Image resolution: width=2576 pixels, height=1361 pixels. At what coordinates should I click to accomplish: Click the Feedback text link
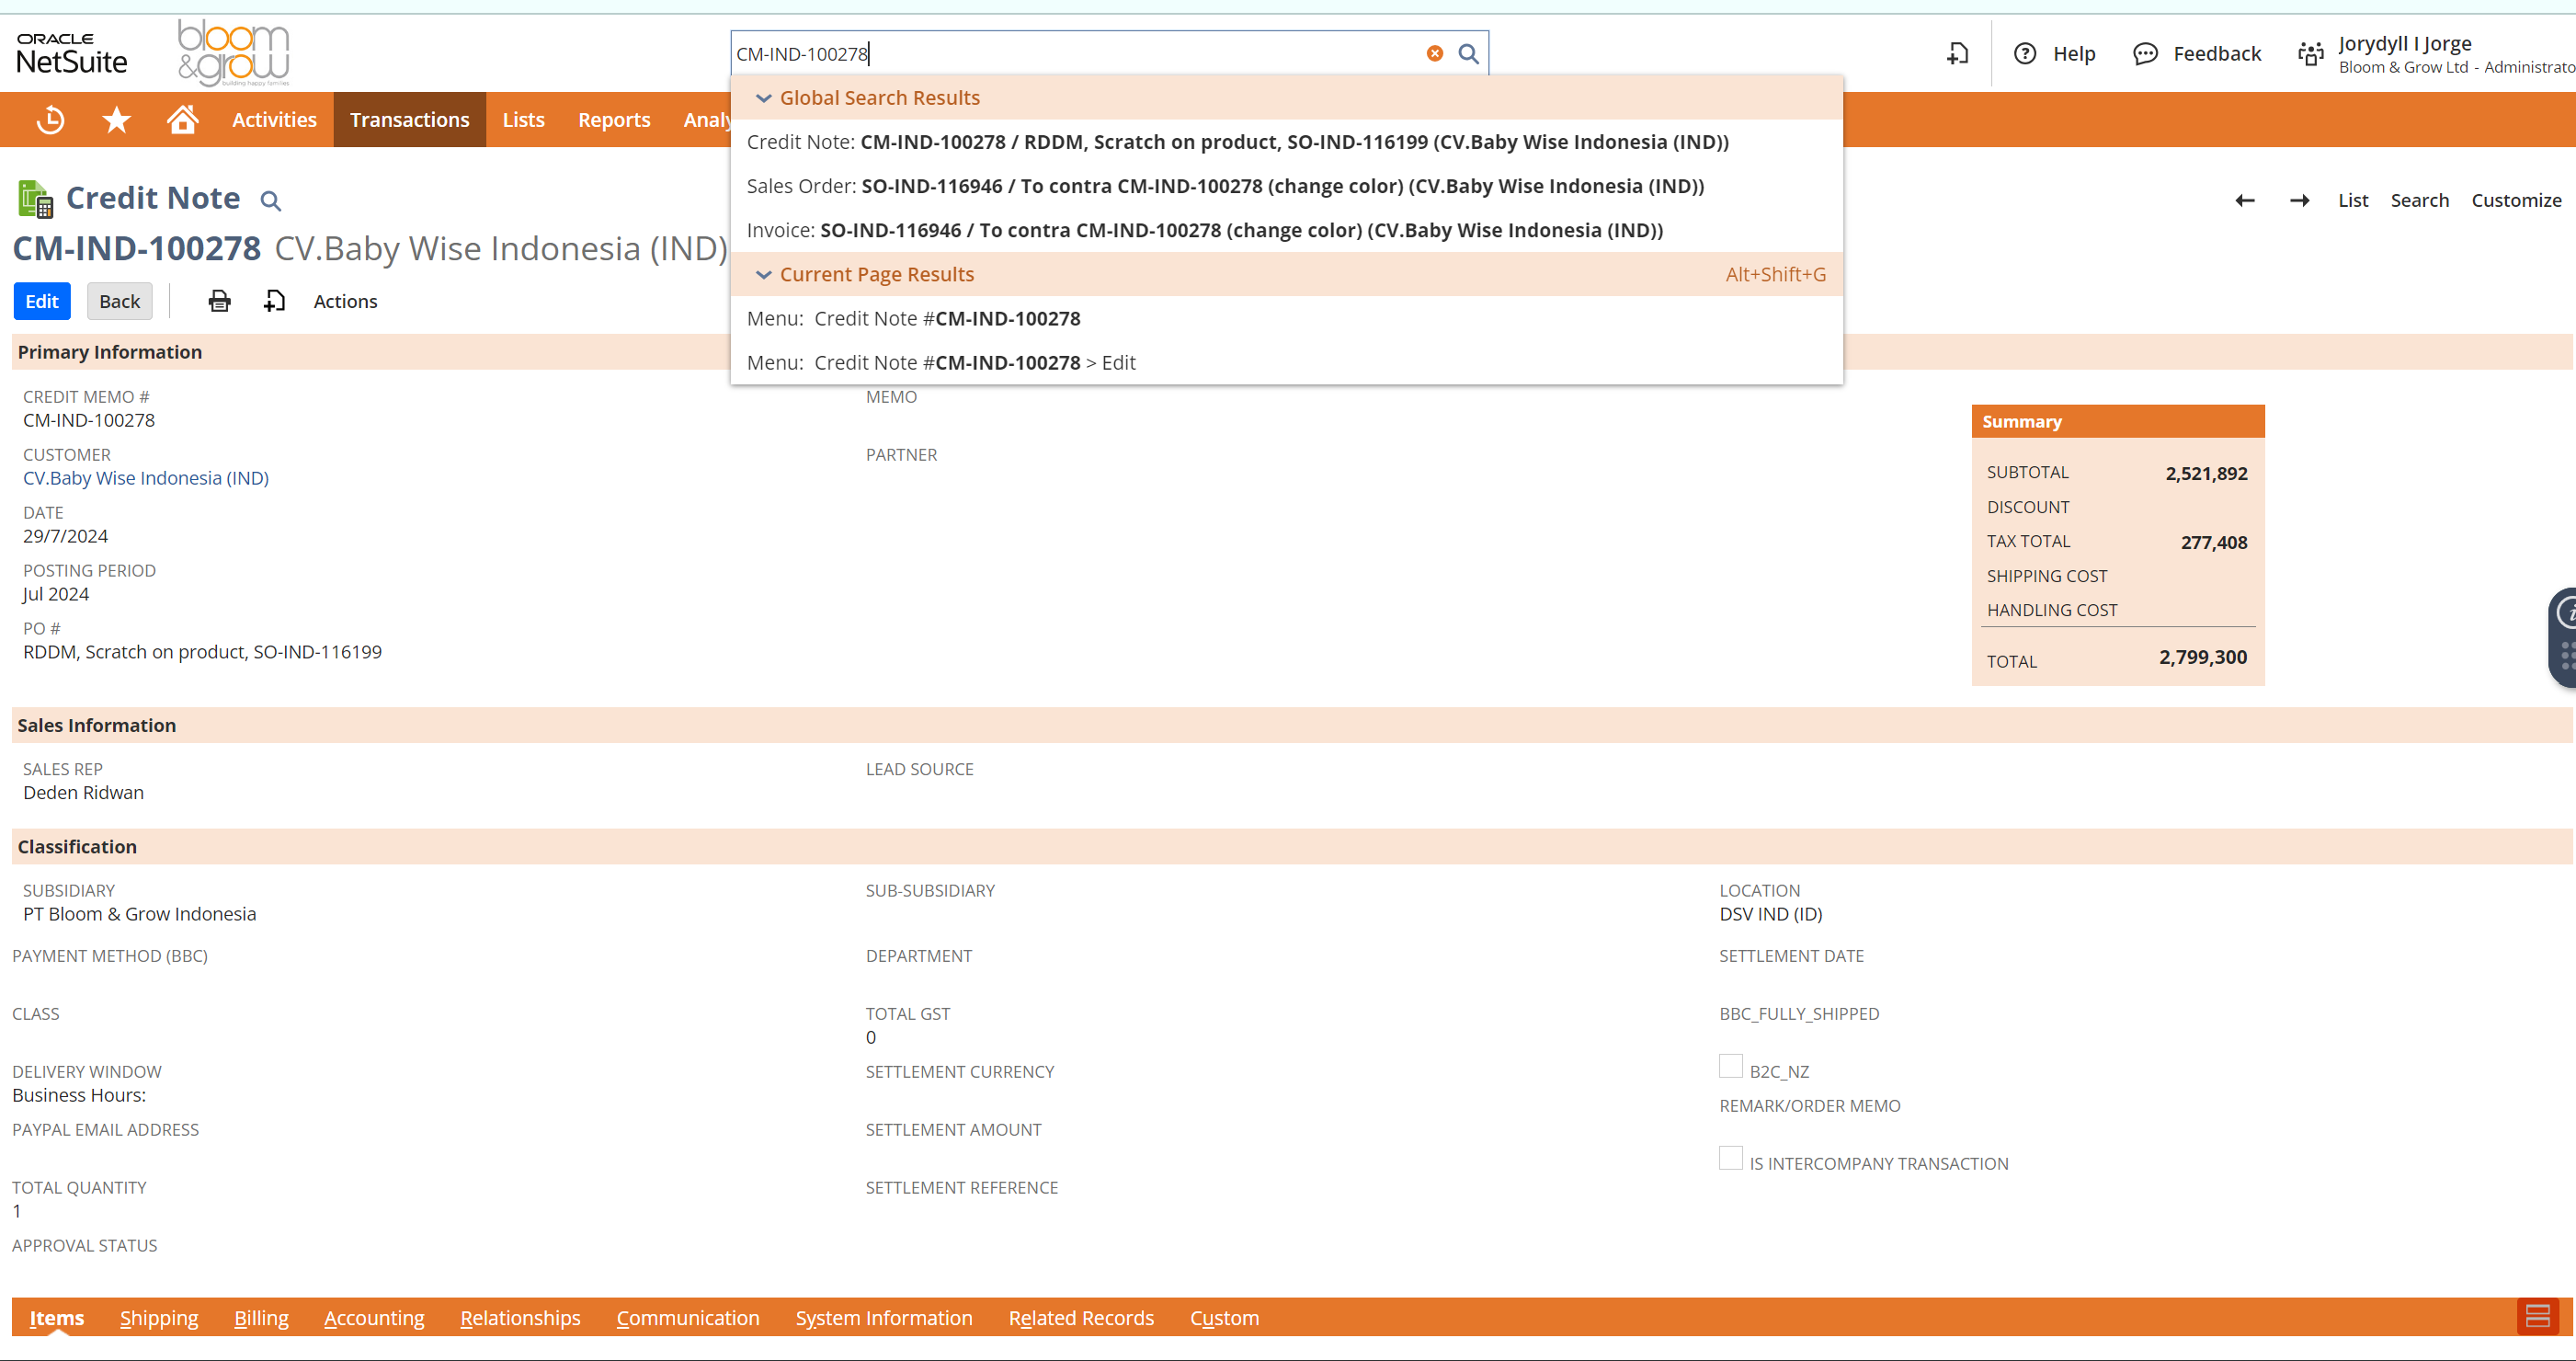pyautogui.click(x=2216, y=54)
